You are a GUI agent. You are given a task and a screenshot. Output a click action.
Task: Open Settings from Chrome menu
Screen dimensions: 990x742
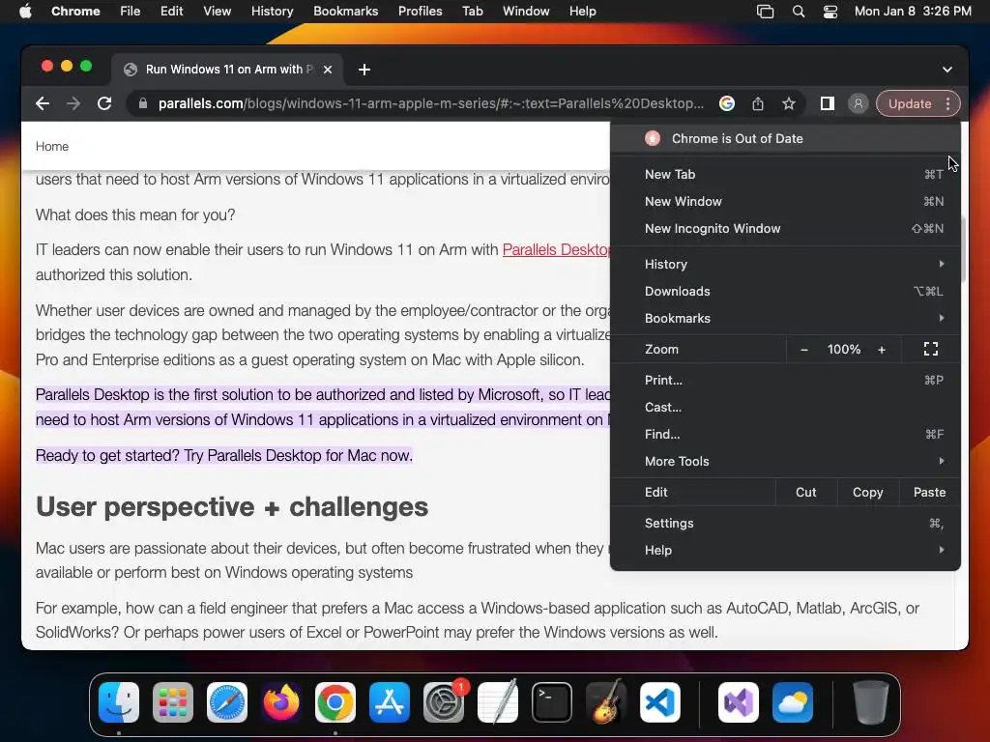click(x=785, y=523)
